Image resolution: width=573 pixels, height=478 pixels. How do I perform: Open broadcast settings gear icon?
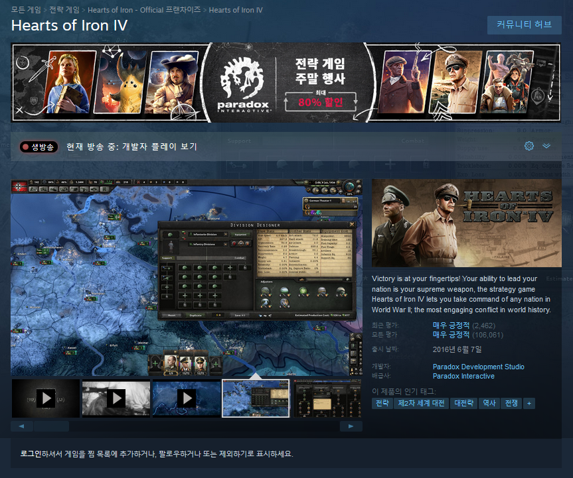point(529,146)
